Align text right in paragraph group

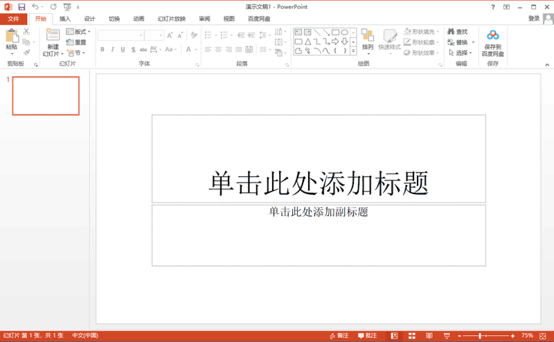click(229, 50)
